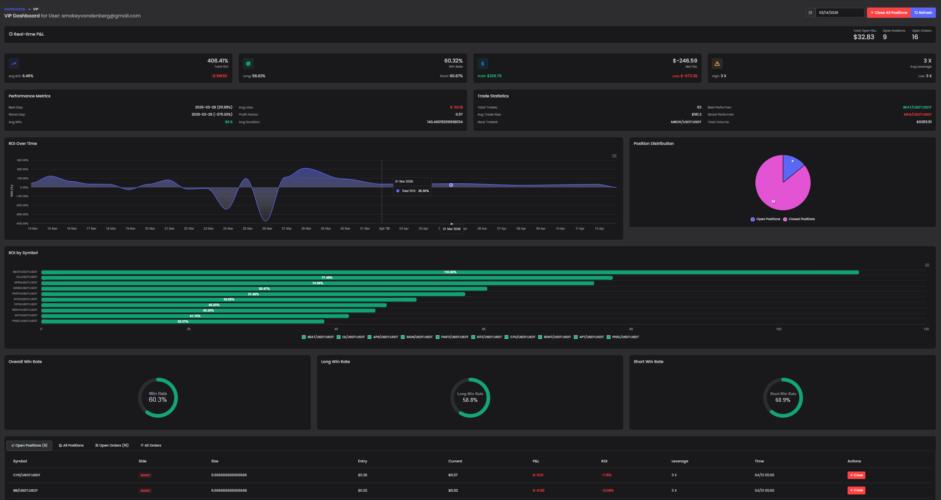
Task: Open the Open Orders (16) tab
Action: click(112, 445)
